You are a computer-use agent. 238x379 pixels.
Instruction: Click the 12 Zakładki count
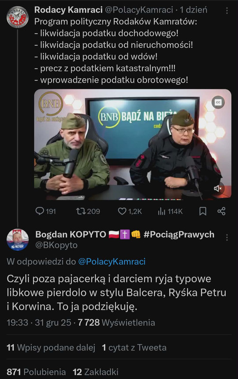(x=96, y=372)
